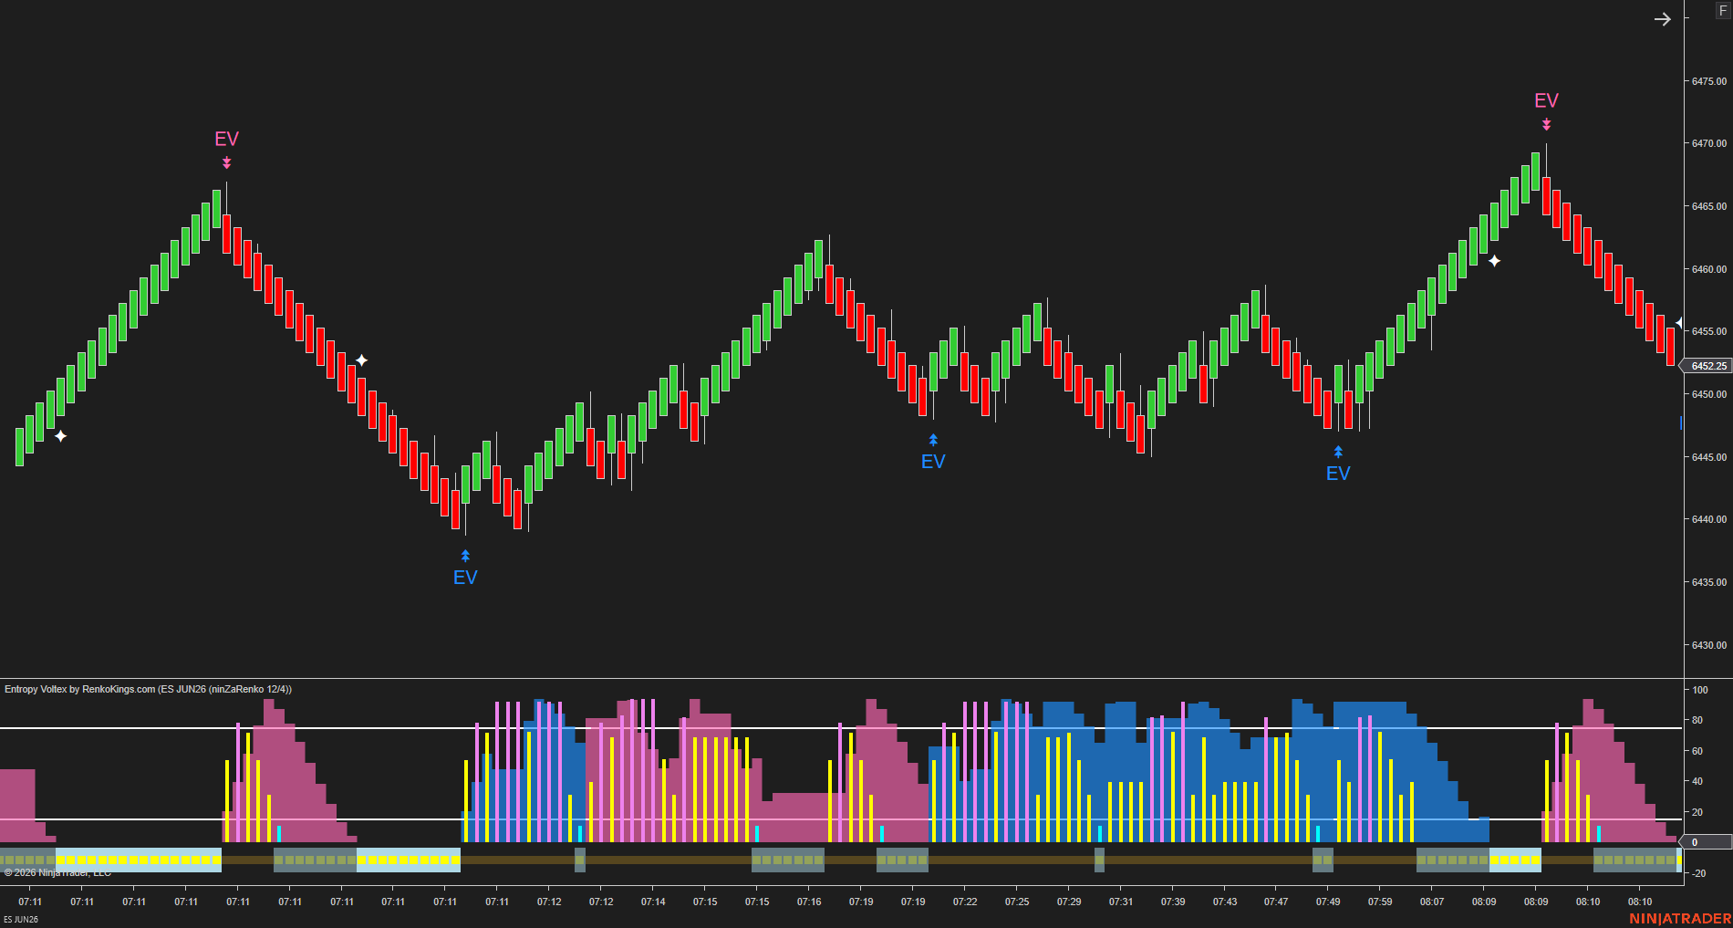Click the blue EV buy signal at the lowest swing
The height and width of the screenshot is (928, 1733).
[x=465, y=577]
